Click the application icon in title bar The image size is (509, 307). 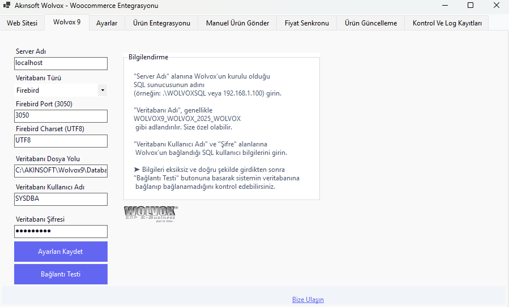6,5
